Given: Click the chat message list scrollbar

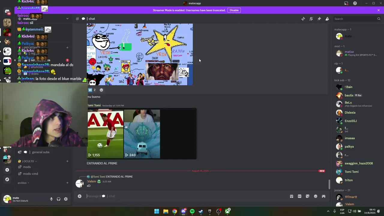Looking at the screenshot, I should (x=329, y=184).
